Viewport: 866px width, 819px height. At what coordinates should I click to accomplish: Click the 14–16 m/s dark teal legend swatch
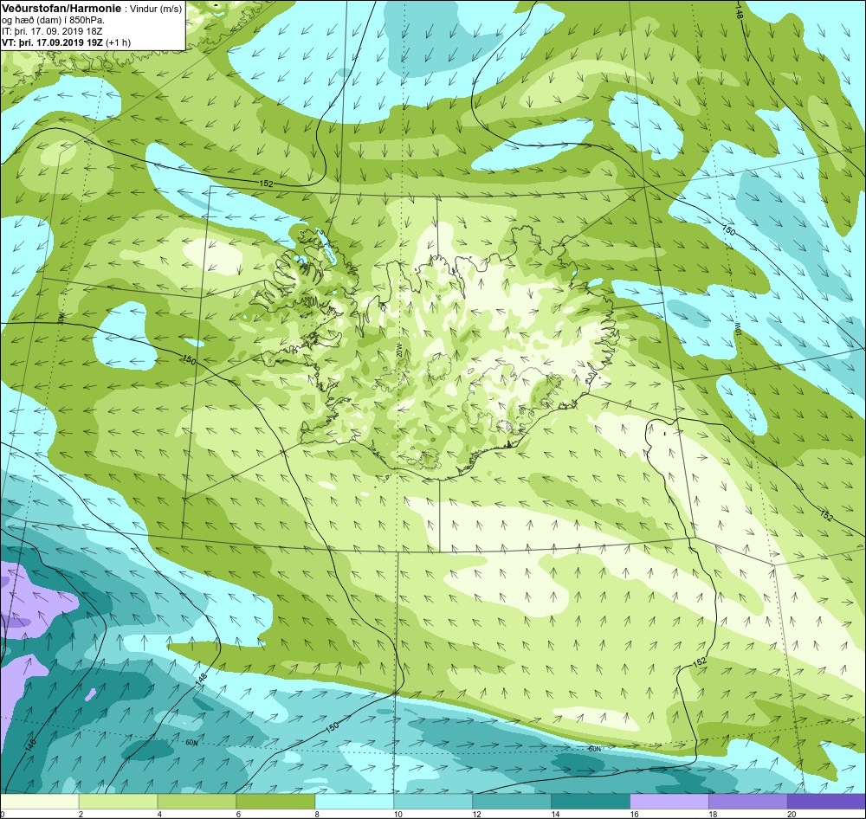590,802
